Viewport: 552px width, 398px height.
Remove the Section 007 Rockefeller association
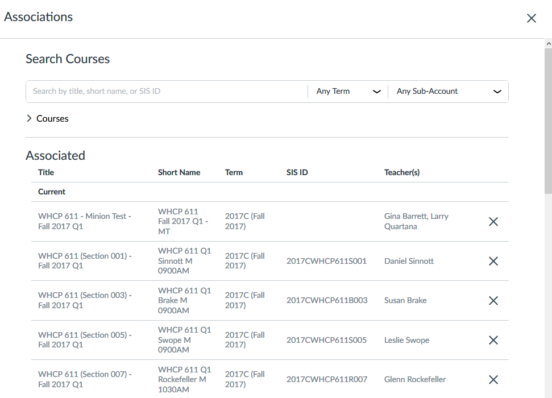(x=493, y=379)
